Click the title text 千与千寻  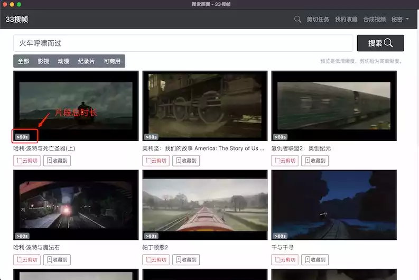pyautogui.click(x=283, y=247)
